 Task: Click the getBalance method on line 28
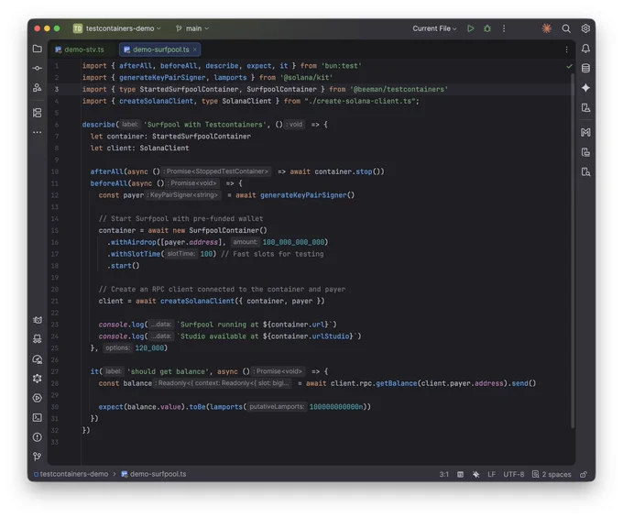coord(396,383)
